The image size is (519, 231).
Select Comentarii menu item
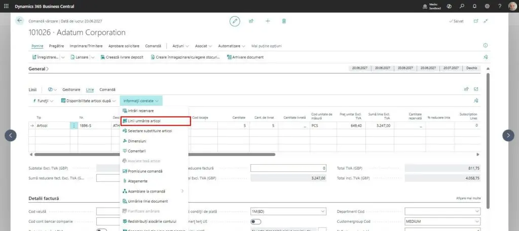154,151
